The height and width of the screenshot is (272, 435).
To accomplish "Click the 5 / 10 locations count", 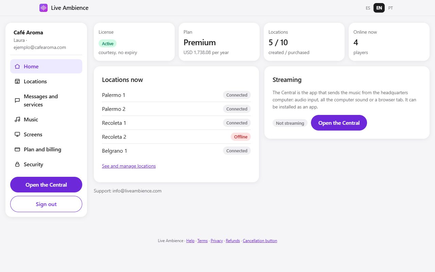I will point(278,42).
